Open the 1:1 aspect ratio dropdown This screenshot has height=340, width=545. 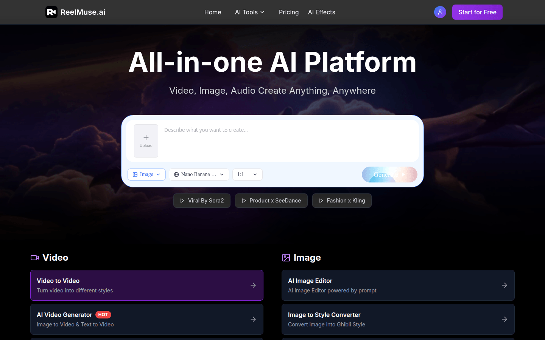pos(247,174)
